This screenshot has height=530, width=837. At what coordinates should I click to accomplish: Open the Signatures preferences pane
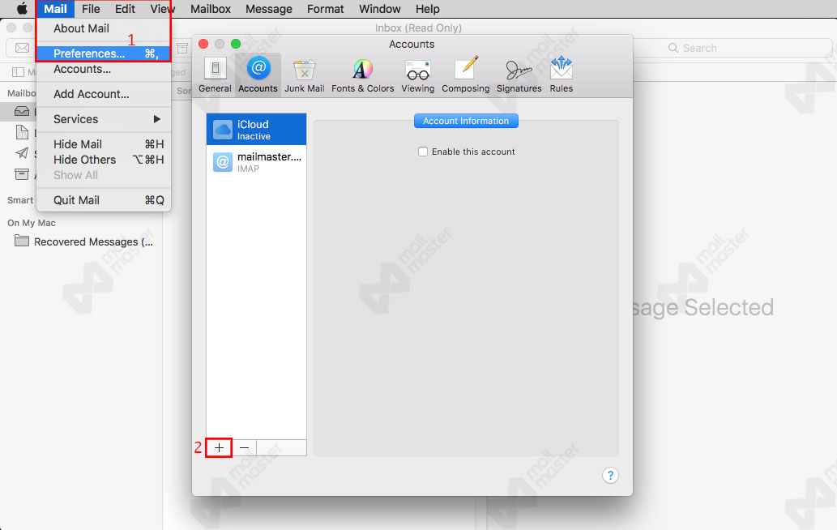(x=519, y=75)
